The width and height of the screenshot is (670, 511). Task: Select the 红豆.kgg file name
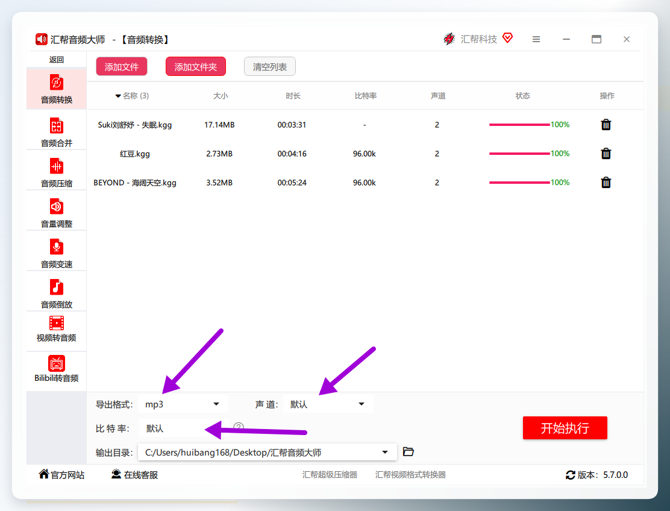(134, 154)
